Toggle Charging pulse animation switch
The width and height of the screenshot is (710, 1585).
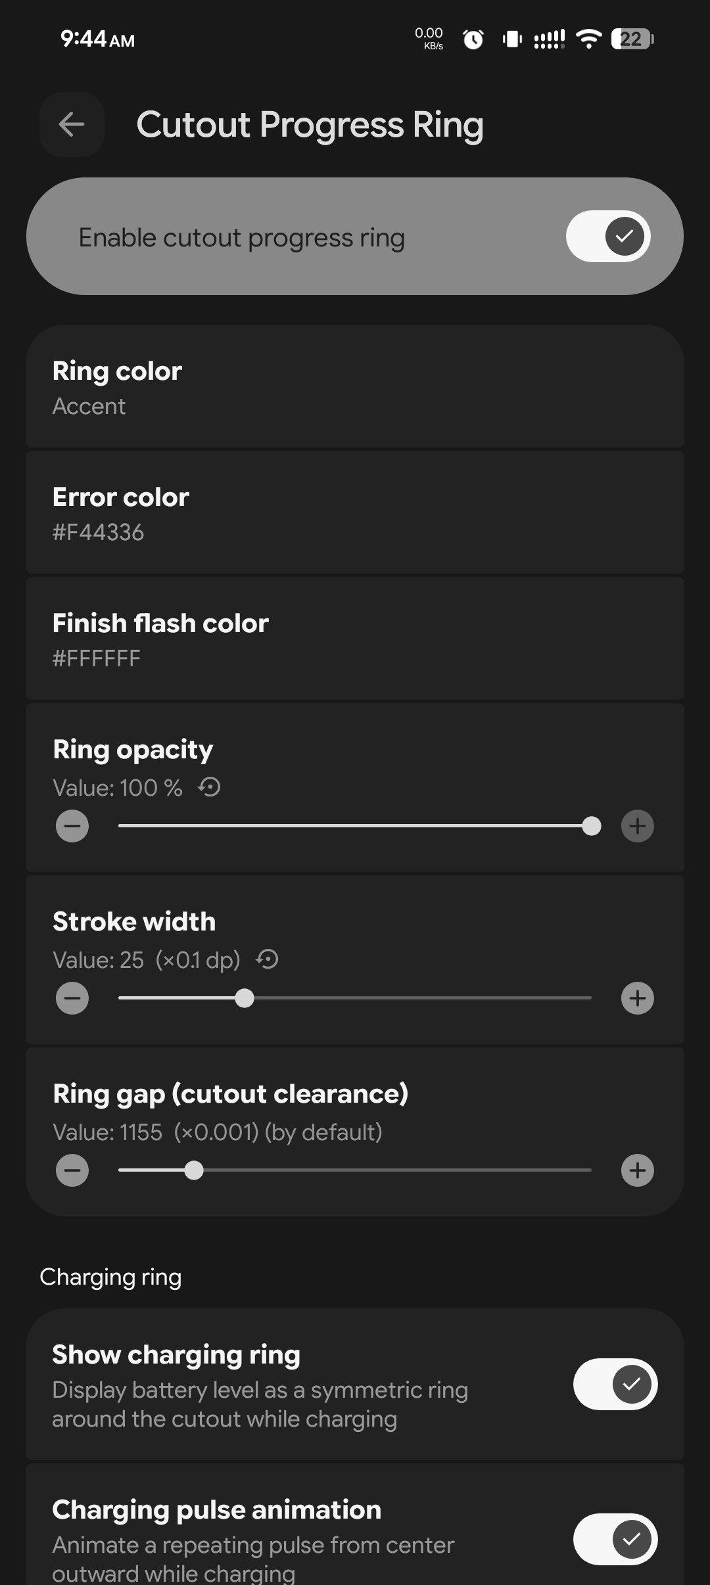(x=615, y=1539)
